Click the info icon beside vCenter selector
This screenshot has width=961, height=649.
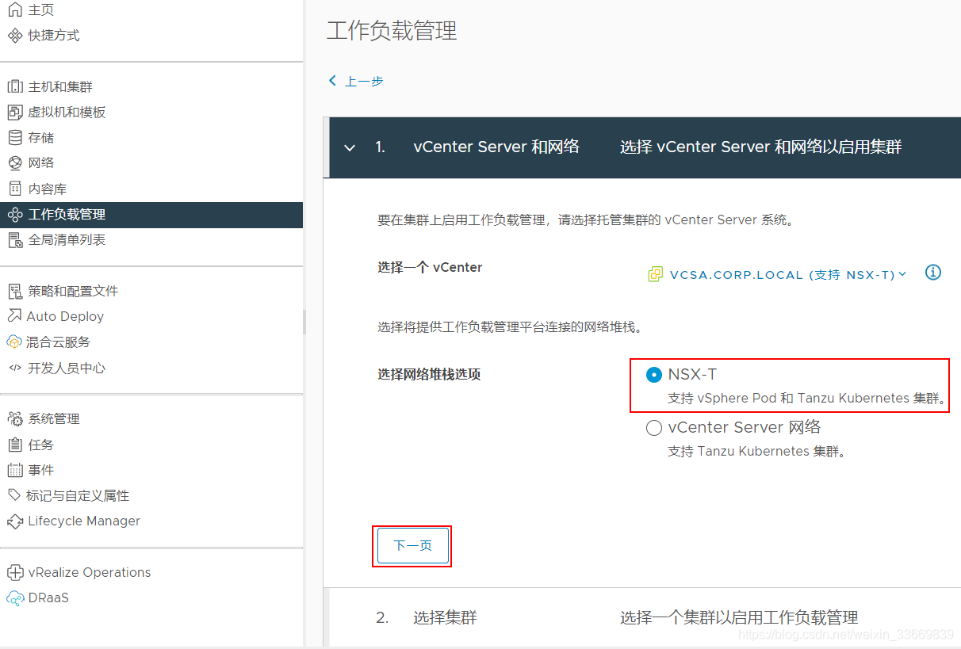(933, 273)
